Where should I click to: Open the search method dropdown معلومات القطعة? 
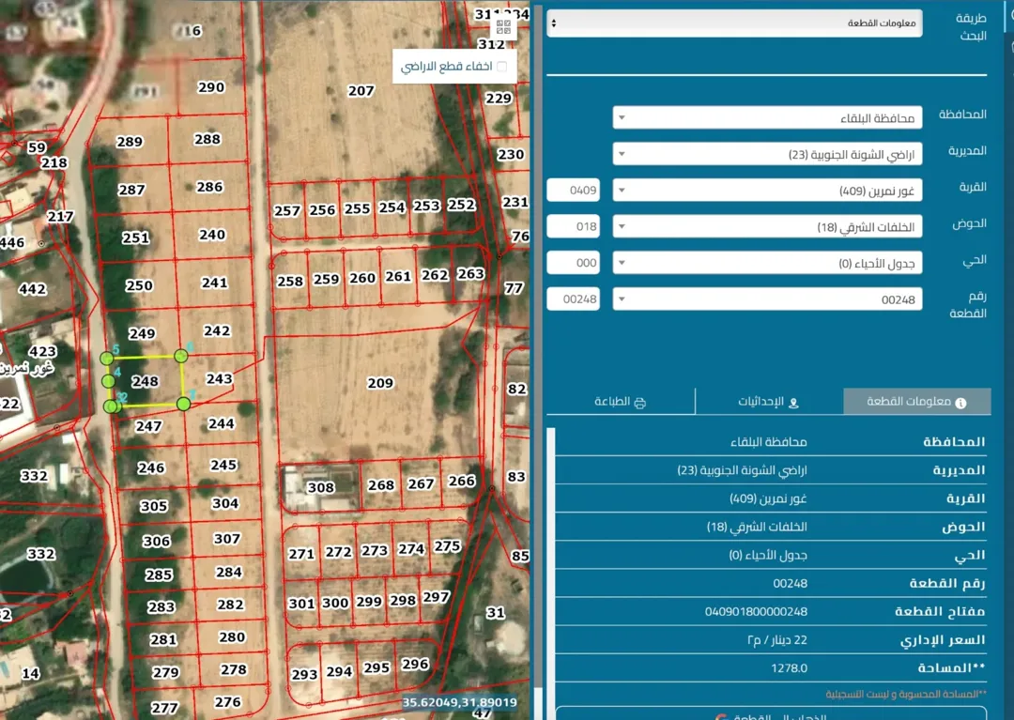(x=734, y=23)
